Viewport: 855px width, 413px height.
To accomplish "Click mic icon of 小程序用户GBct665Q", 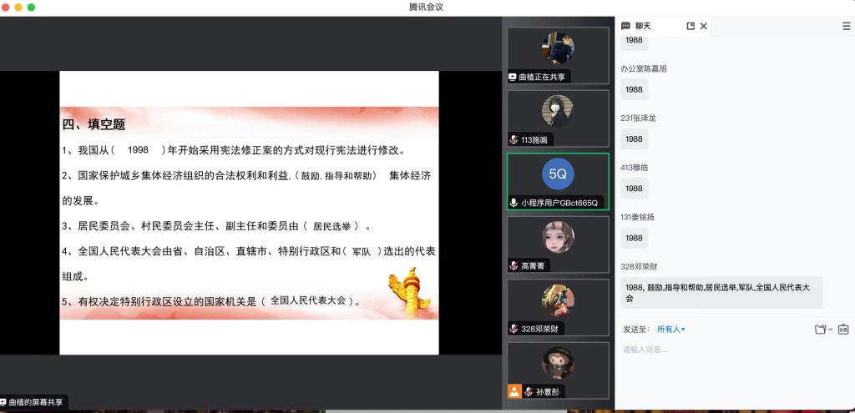I will 514,203.
